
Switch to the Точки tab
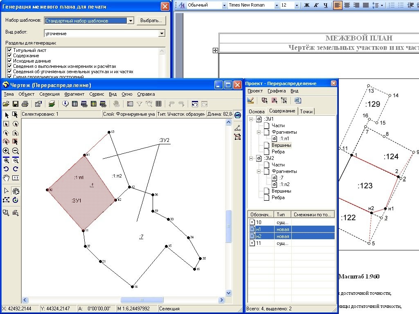click(306, 111)
